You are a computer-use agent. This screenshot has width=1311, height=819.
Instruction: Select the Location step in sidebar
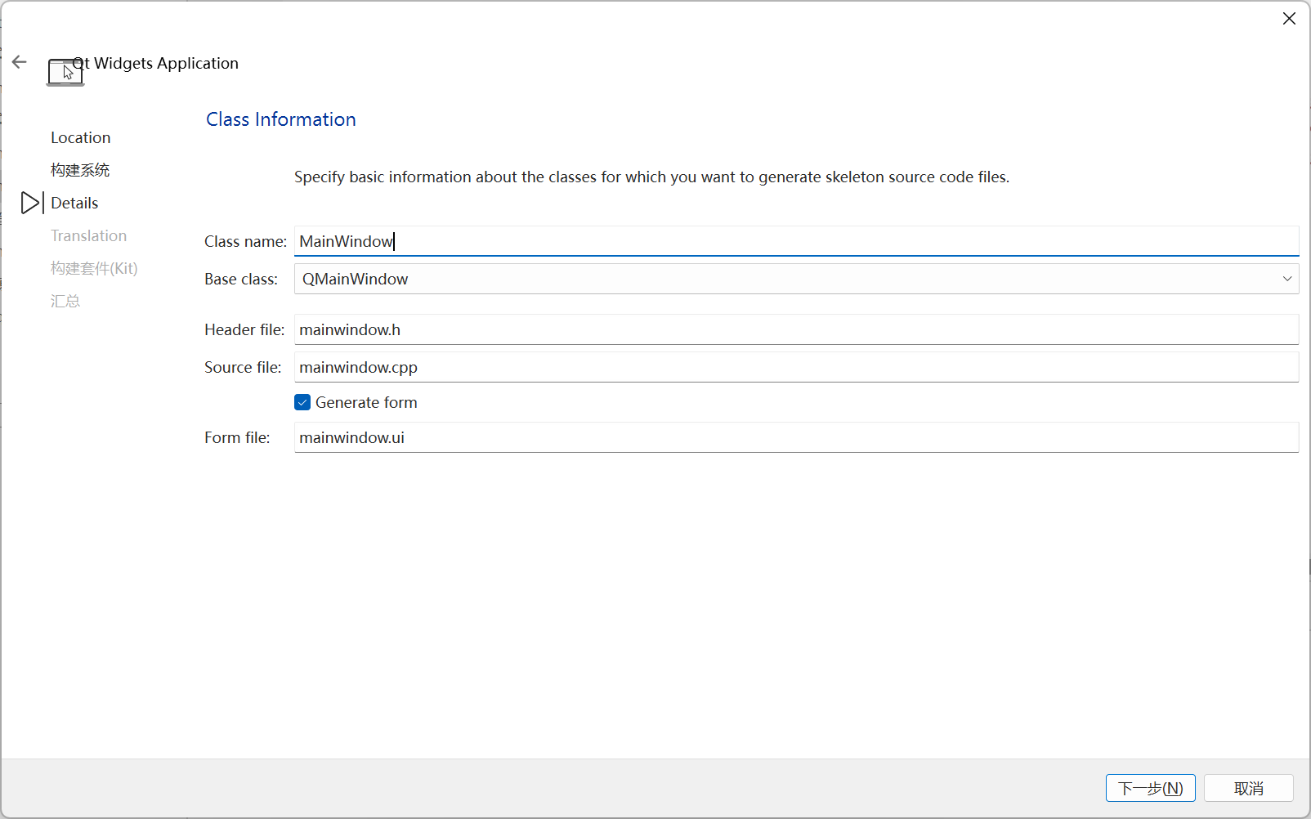click(80, 137)
